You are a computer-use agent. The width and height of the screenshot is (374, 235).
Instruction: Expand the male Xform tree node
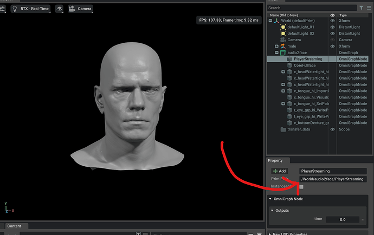[276, 47]
